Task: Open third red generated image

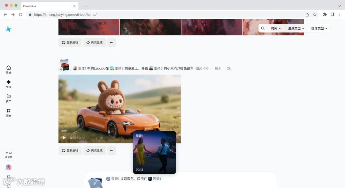Action: click(212, 27)
